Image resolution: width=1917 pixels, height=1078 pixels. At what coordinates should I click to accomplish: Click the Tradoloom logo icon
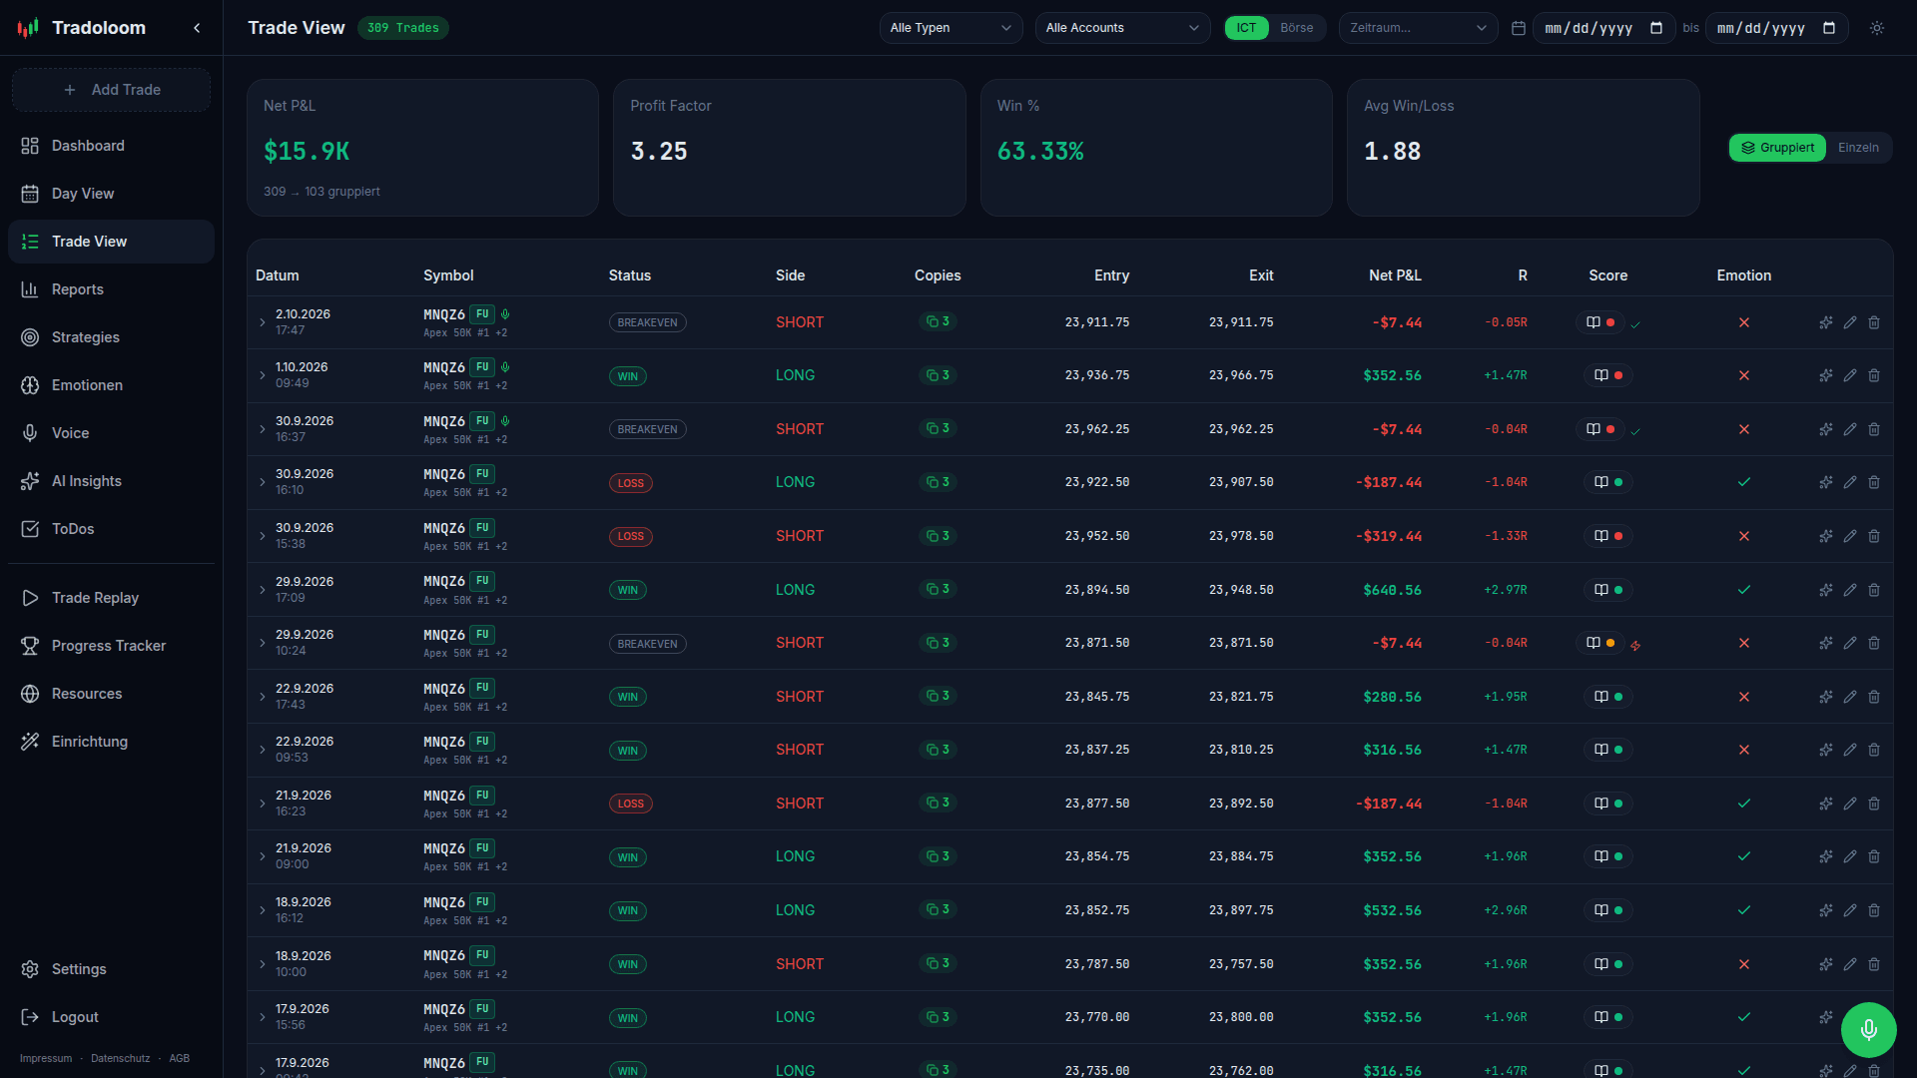coord(28,28)
